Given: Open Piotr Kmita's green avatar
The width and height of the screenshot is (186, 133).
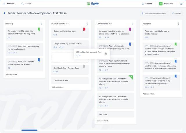Looking at the screenshot, I should (x=161, y=4).
